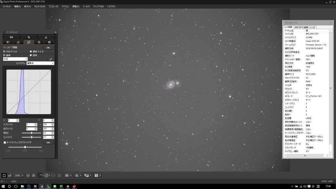Click the 入力レベル minimum value field

click(x=30, y=125)
